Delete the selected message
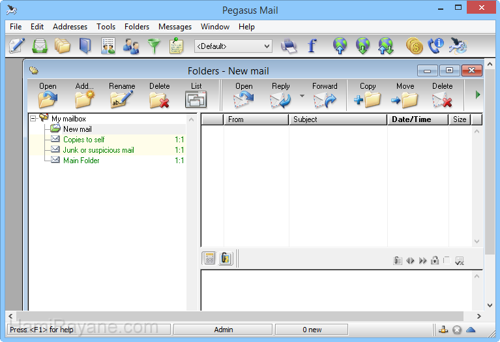The height and width of the screenshot is (342, 500). click(442, 95)
